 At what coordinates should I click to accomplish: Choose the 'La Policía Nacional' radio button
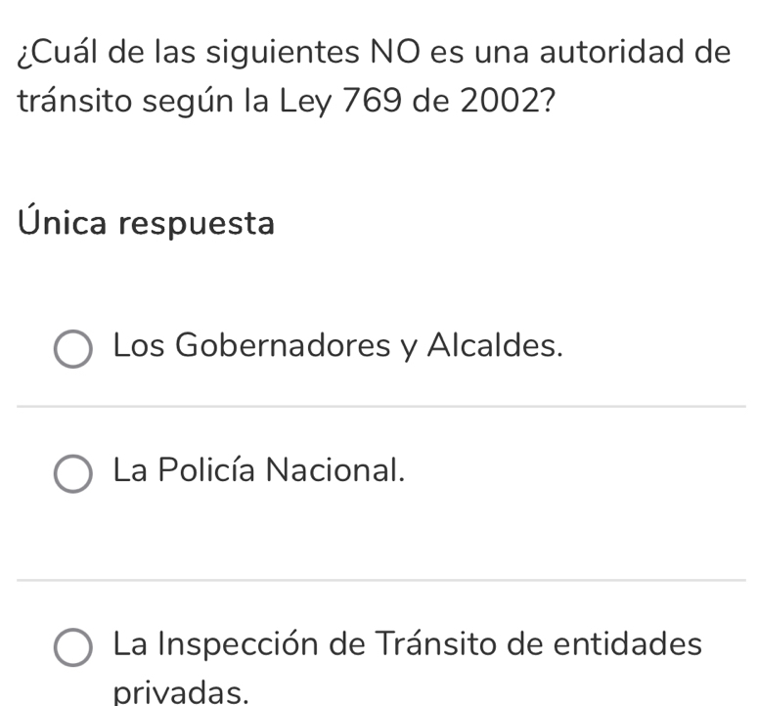point(73,474)
